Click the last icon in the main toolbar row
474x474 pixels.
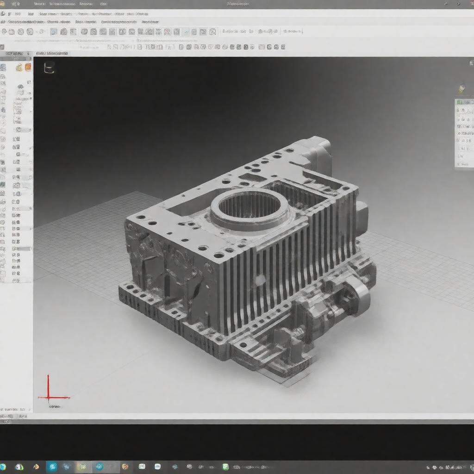pos(212,32)
